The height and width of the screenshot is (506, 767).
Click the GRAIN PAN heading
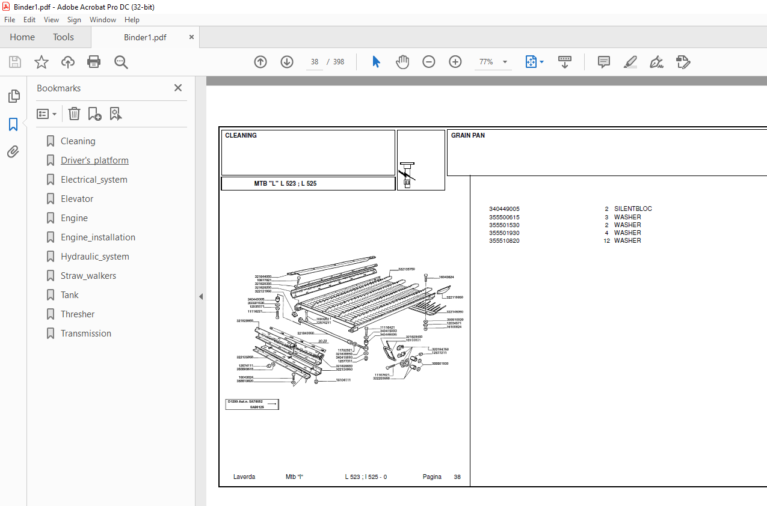(x=468, y=136)
